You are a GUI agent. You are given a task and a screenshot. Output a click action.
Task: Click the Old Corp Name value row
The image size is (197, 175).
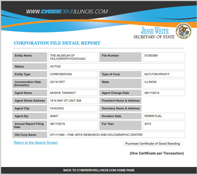[117, 135]
